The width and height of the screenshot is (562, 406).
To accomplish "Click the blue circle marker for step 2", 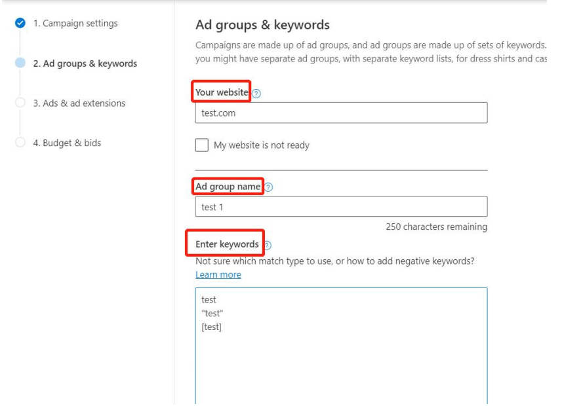I will click(x=20, y=64).
